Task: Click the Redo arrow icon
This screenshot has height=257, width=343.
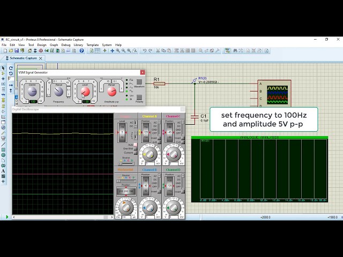Action: tap(150, 51)
